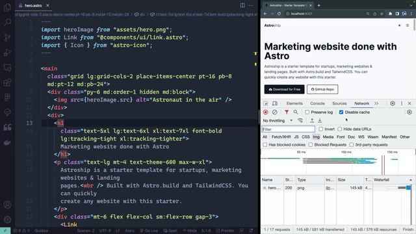The width and height of the screenshot is (416, 234).
Task: Open the Source Control view icon
Action: (x=7, y=37)
